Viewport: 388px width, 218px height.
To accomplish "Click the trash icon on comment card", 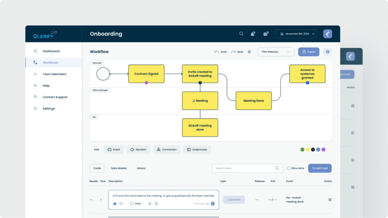I will pyautogui.click(x=156, y=204).
